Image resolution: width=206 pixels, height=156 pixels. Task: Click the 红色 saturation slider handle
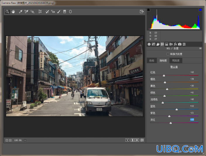click(x=164, y=76)
